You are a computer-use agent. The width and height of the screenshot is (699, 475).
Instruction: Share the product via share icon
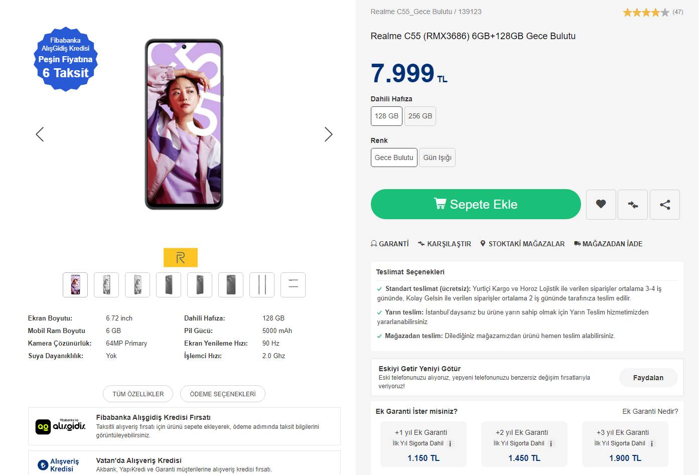(665, 204)
